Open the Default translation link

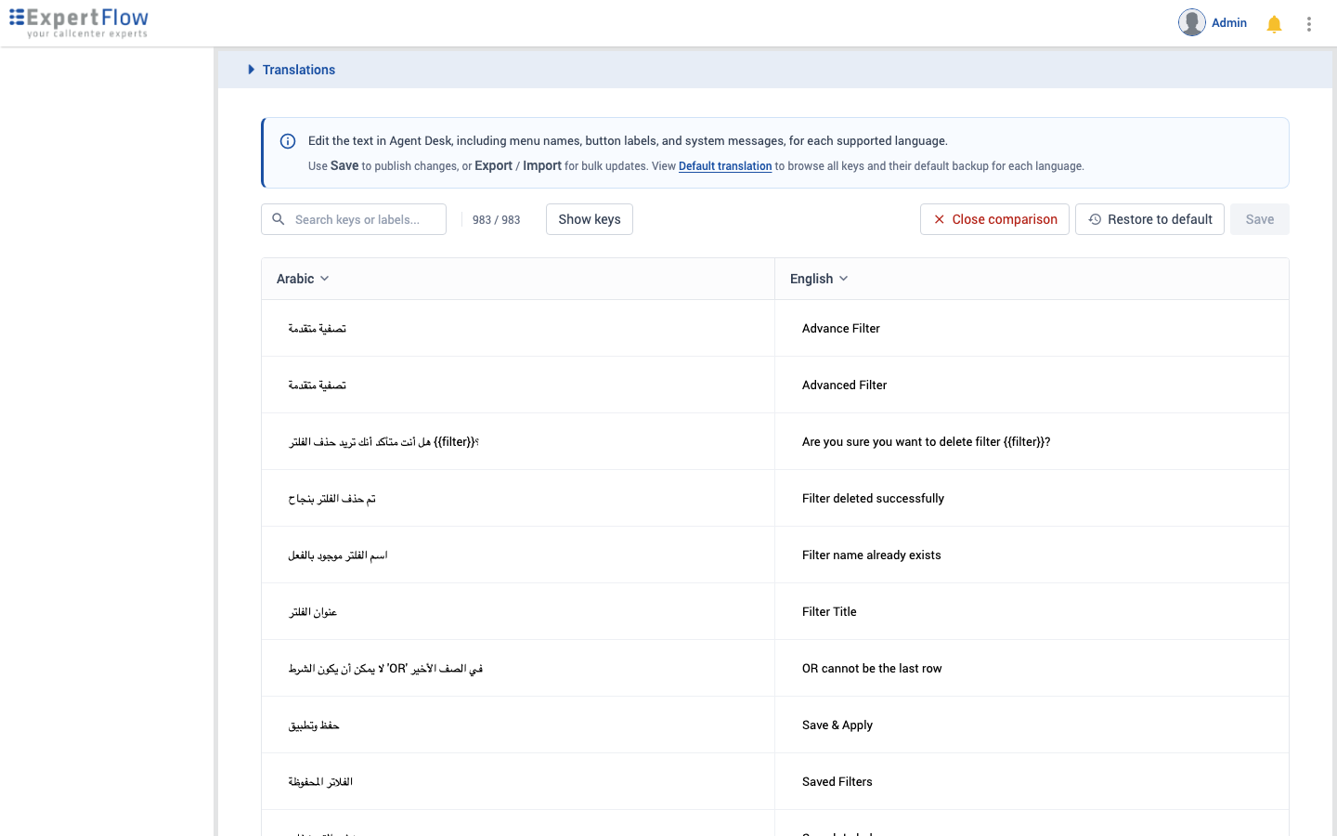click(725, 166)
